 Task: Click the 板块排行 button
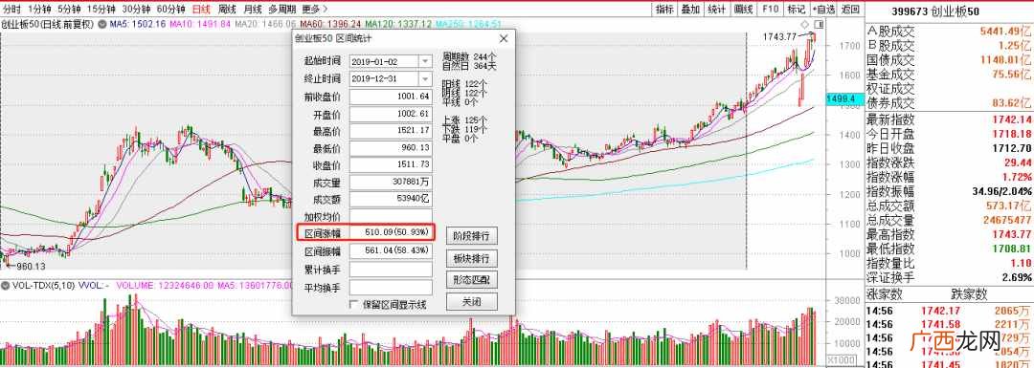coord(471,258)
